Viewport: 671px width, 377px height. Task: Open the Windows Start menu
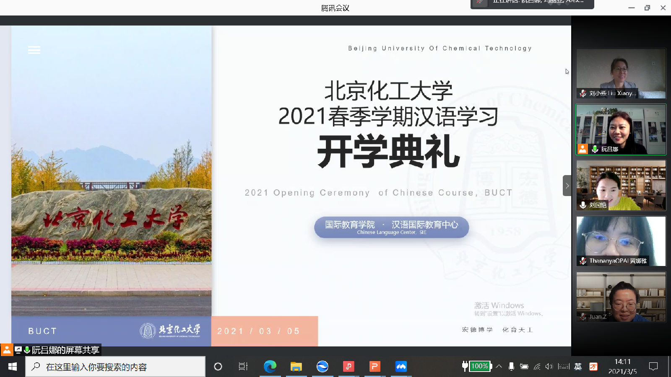[13, 367]
